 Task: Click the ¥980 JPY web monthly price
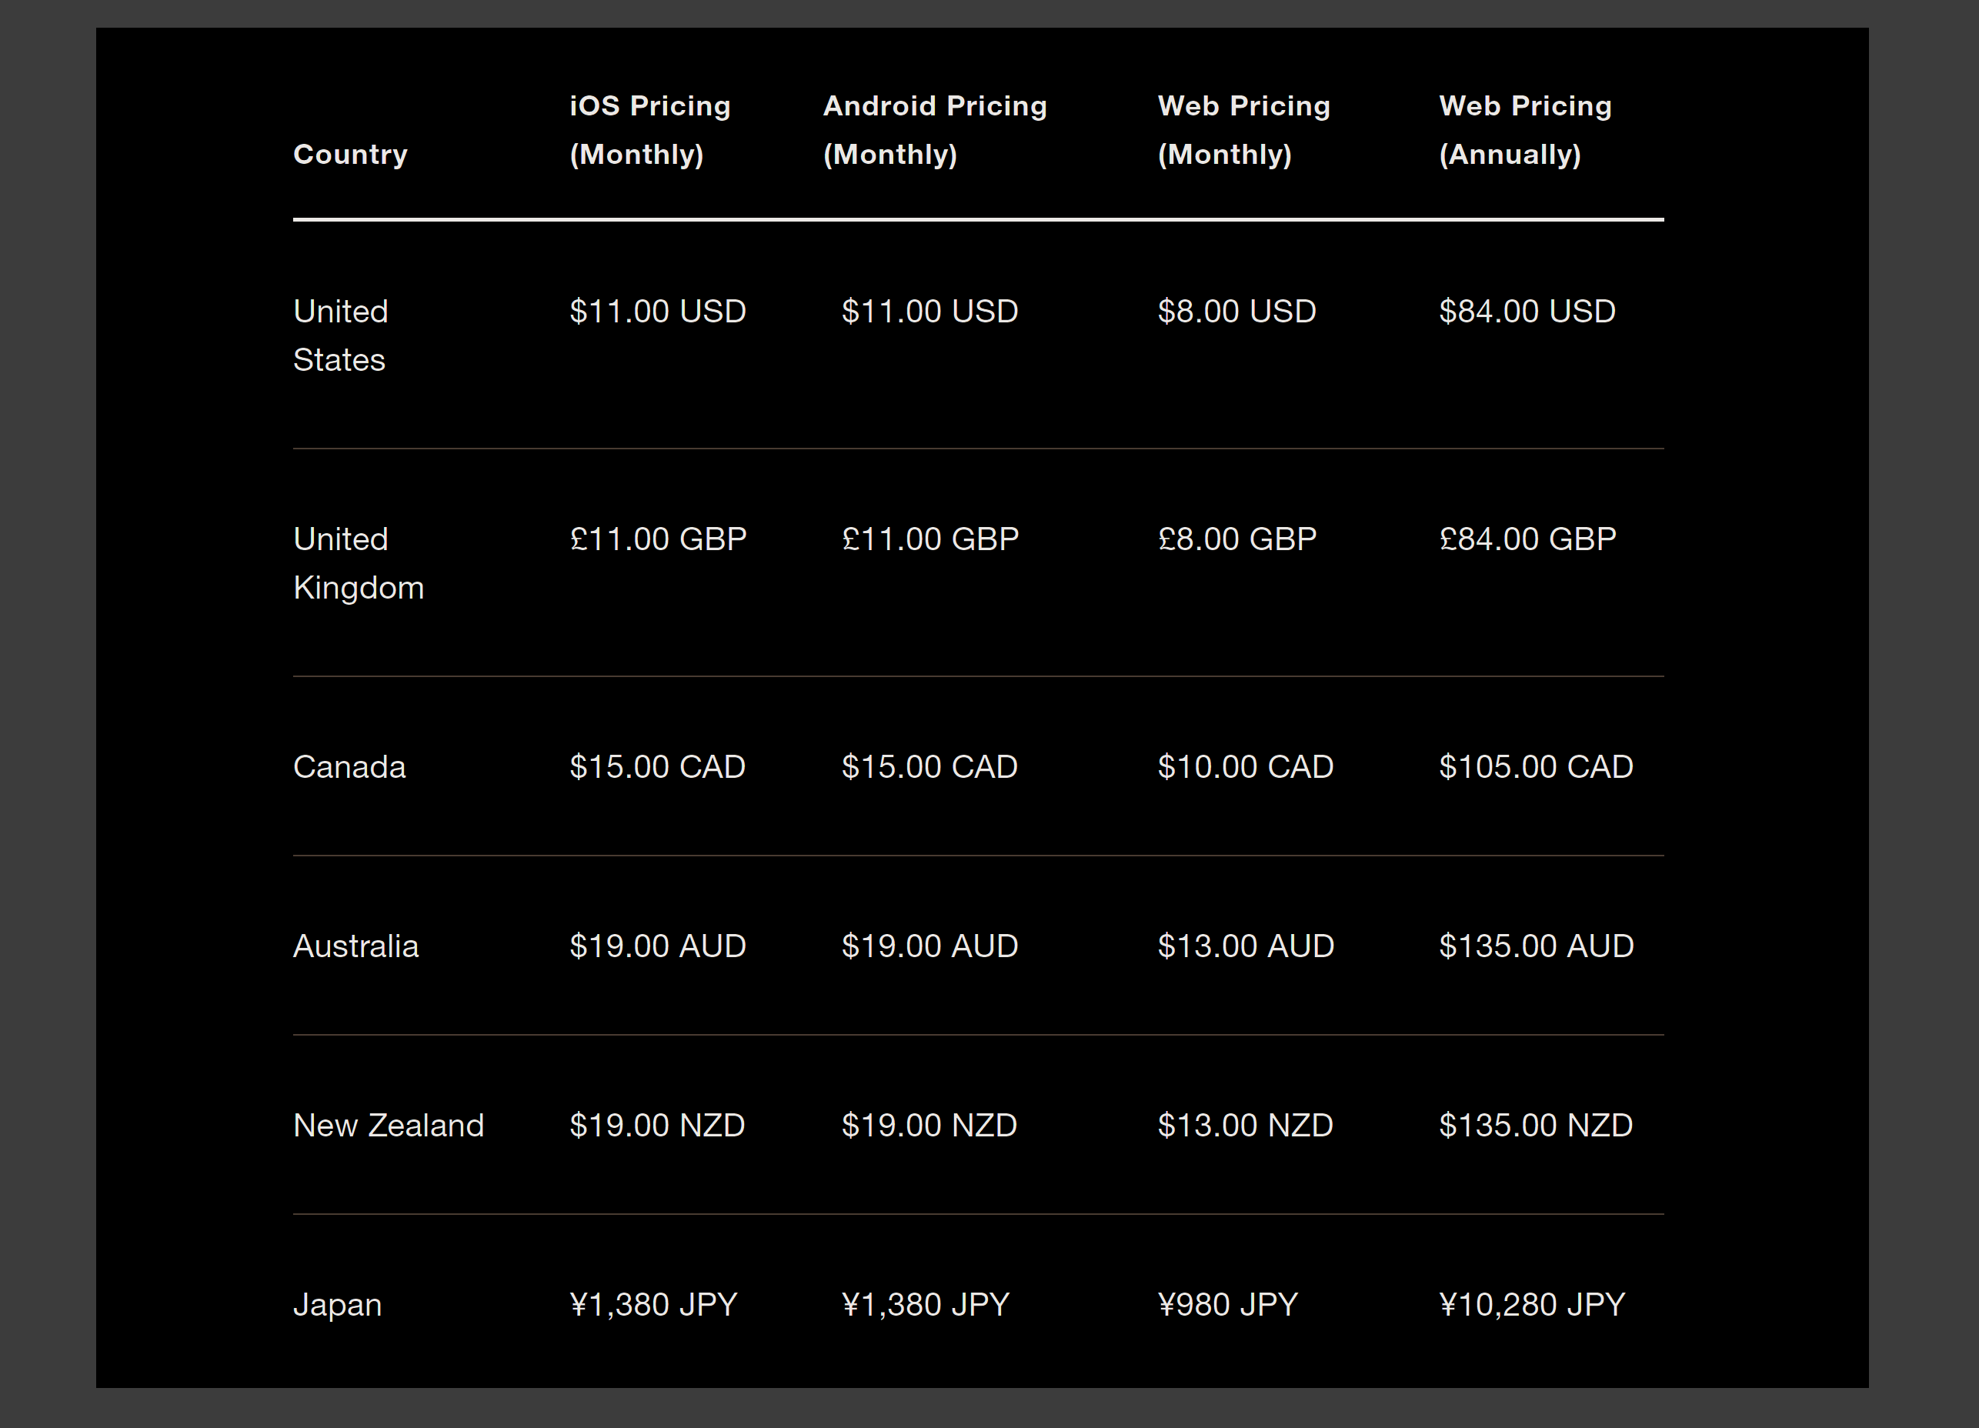pyautogui.click(x=1228, y=1305)
